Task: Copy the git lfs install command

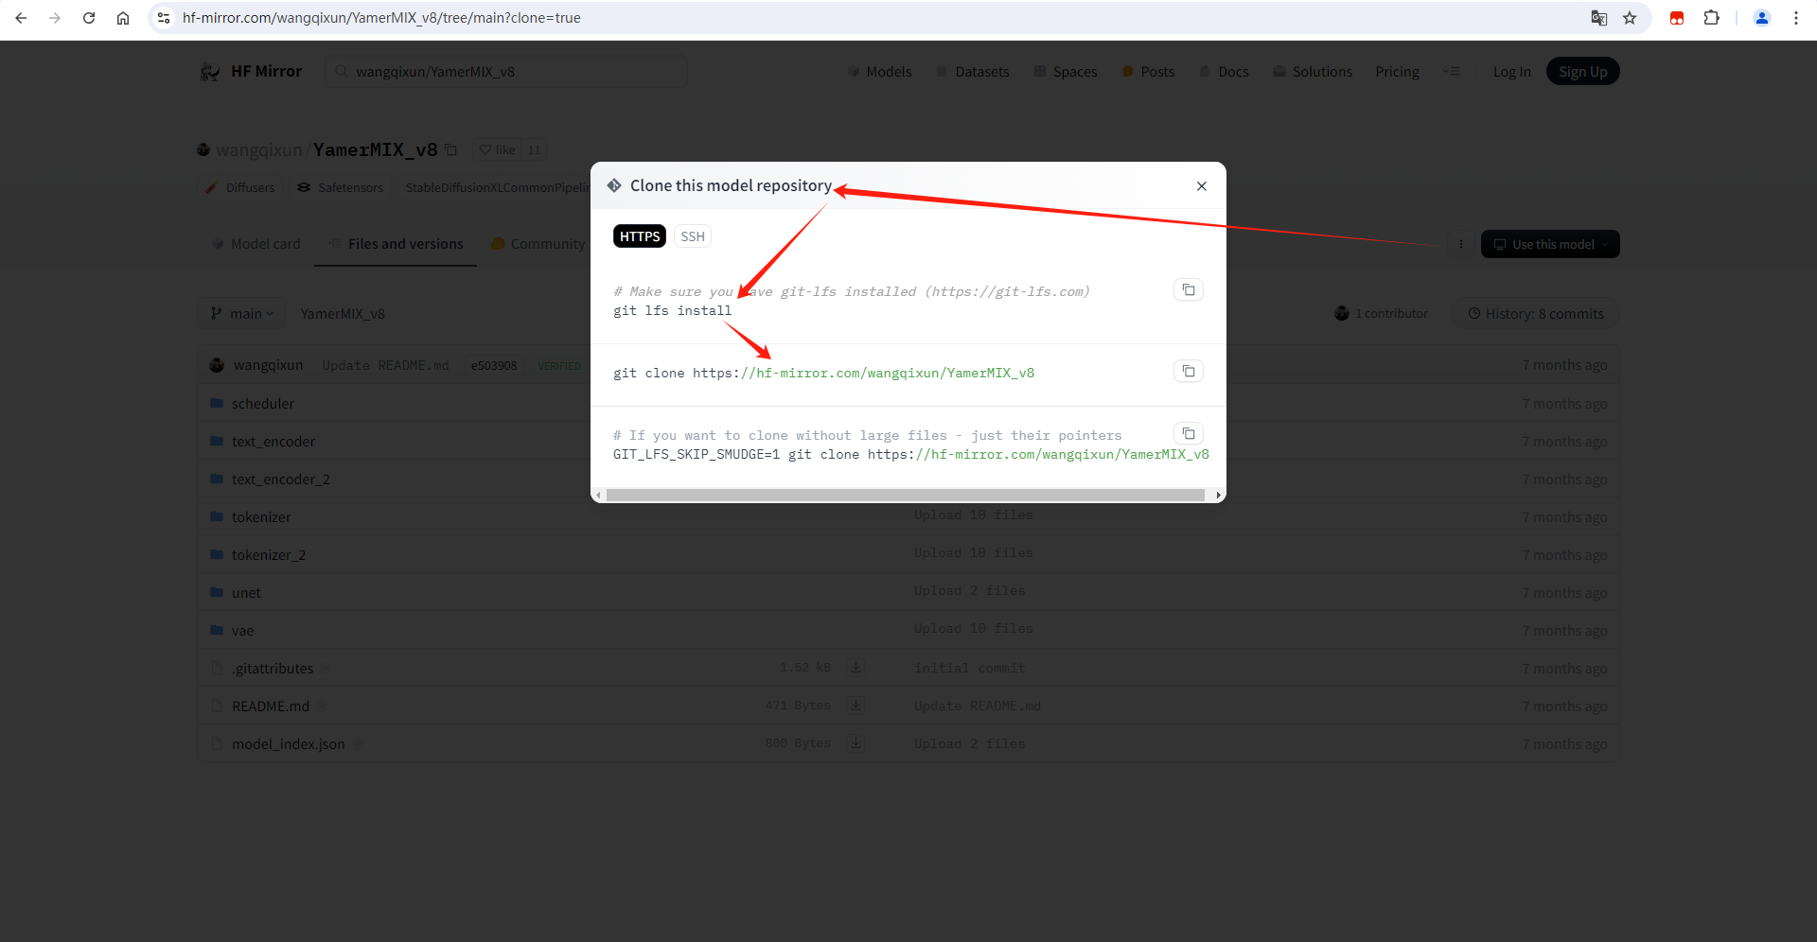Action: point(1189,289)
